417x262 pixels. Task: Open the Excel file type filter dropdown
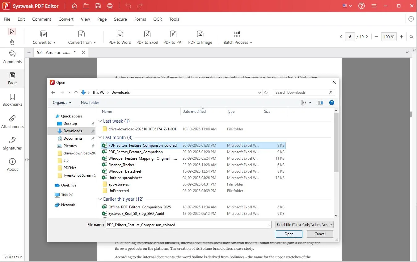tap(304, 225)
